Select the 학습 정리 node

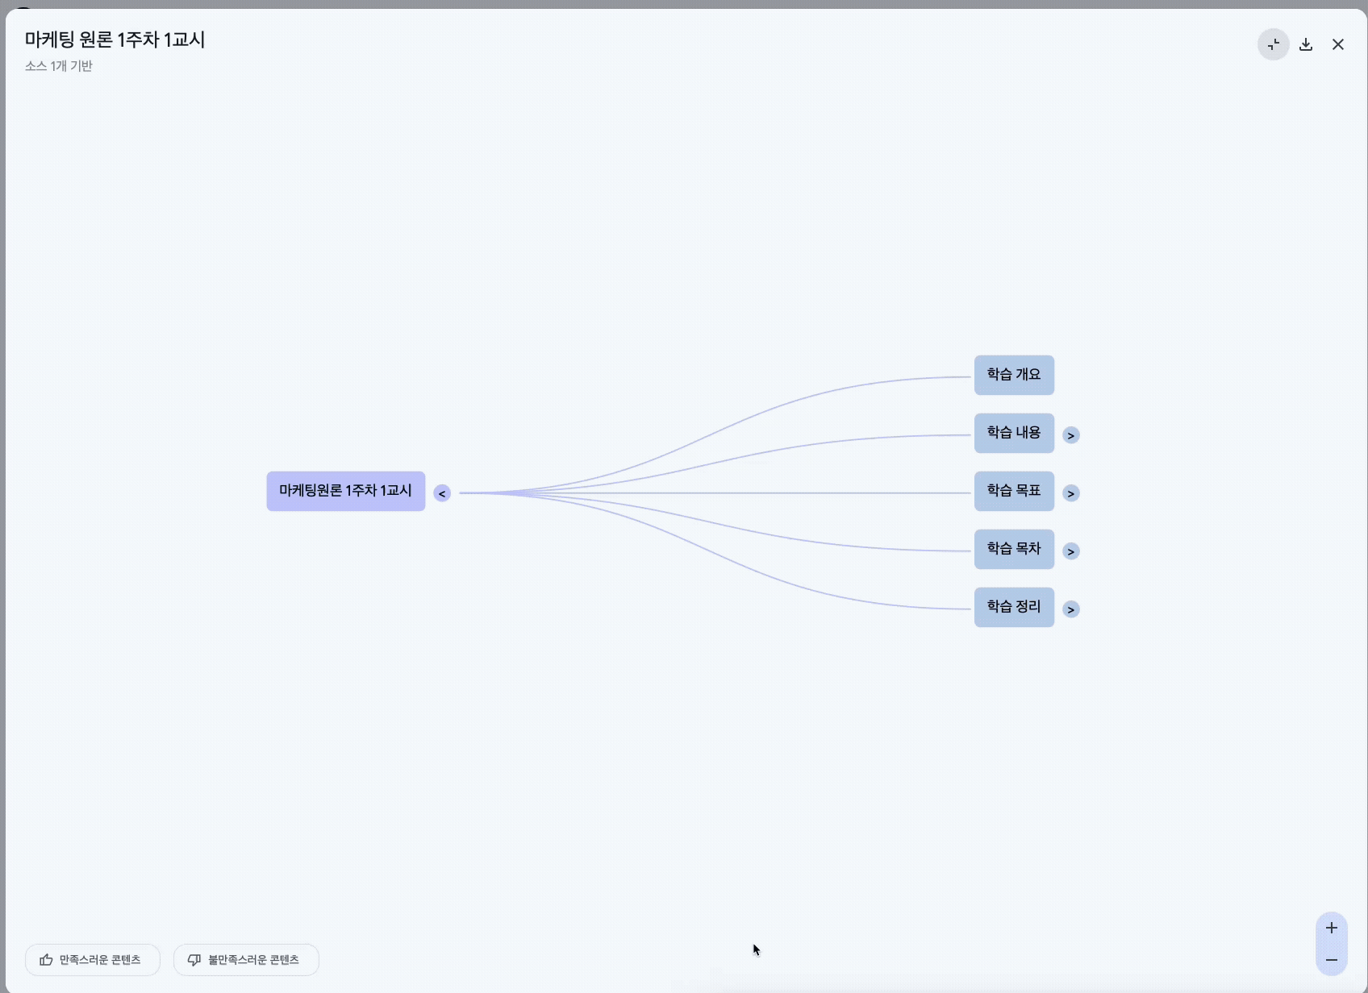tap(1014, 607)
